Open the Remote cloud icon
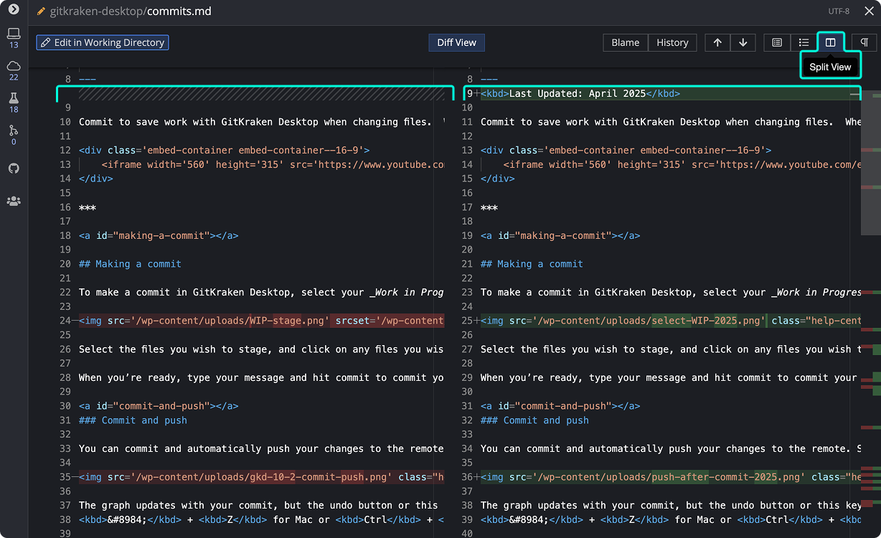The height and width of the screenshot is (538, 881). 13,66
